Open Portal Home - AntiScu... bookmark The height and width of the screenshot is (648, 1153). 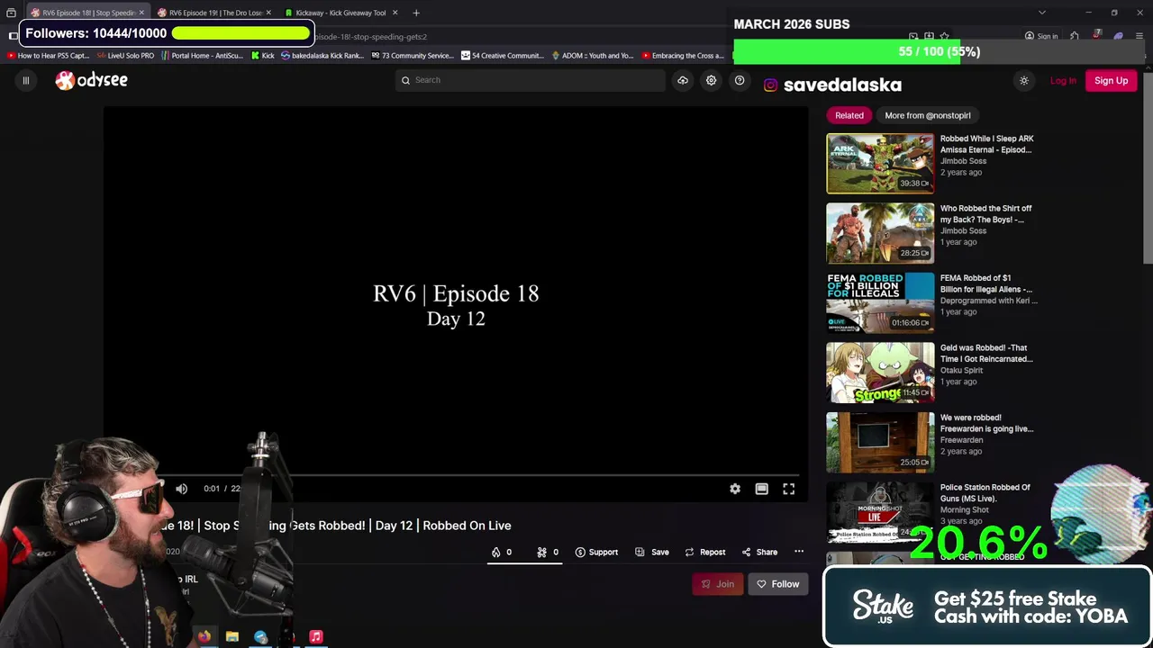pos(203,56)
